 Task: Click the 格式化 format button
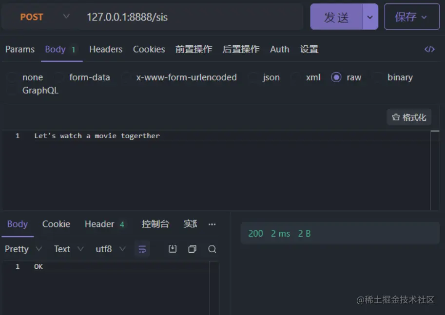[x=409, y=117]
